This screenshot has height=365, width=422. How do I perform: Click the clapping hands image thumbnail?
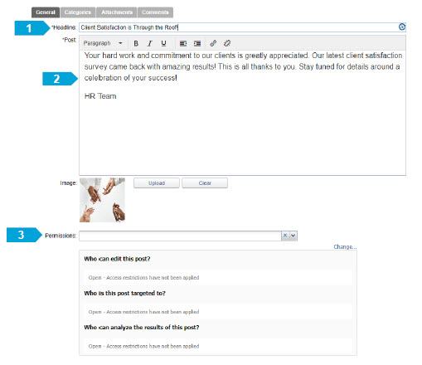[102, 200]
